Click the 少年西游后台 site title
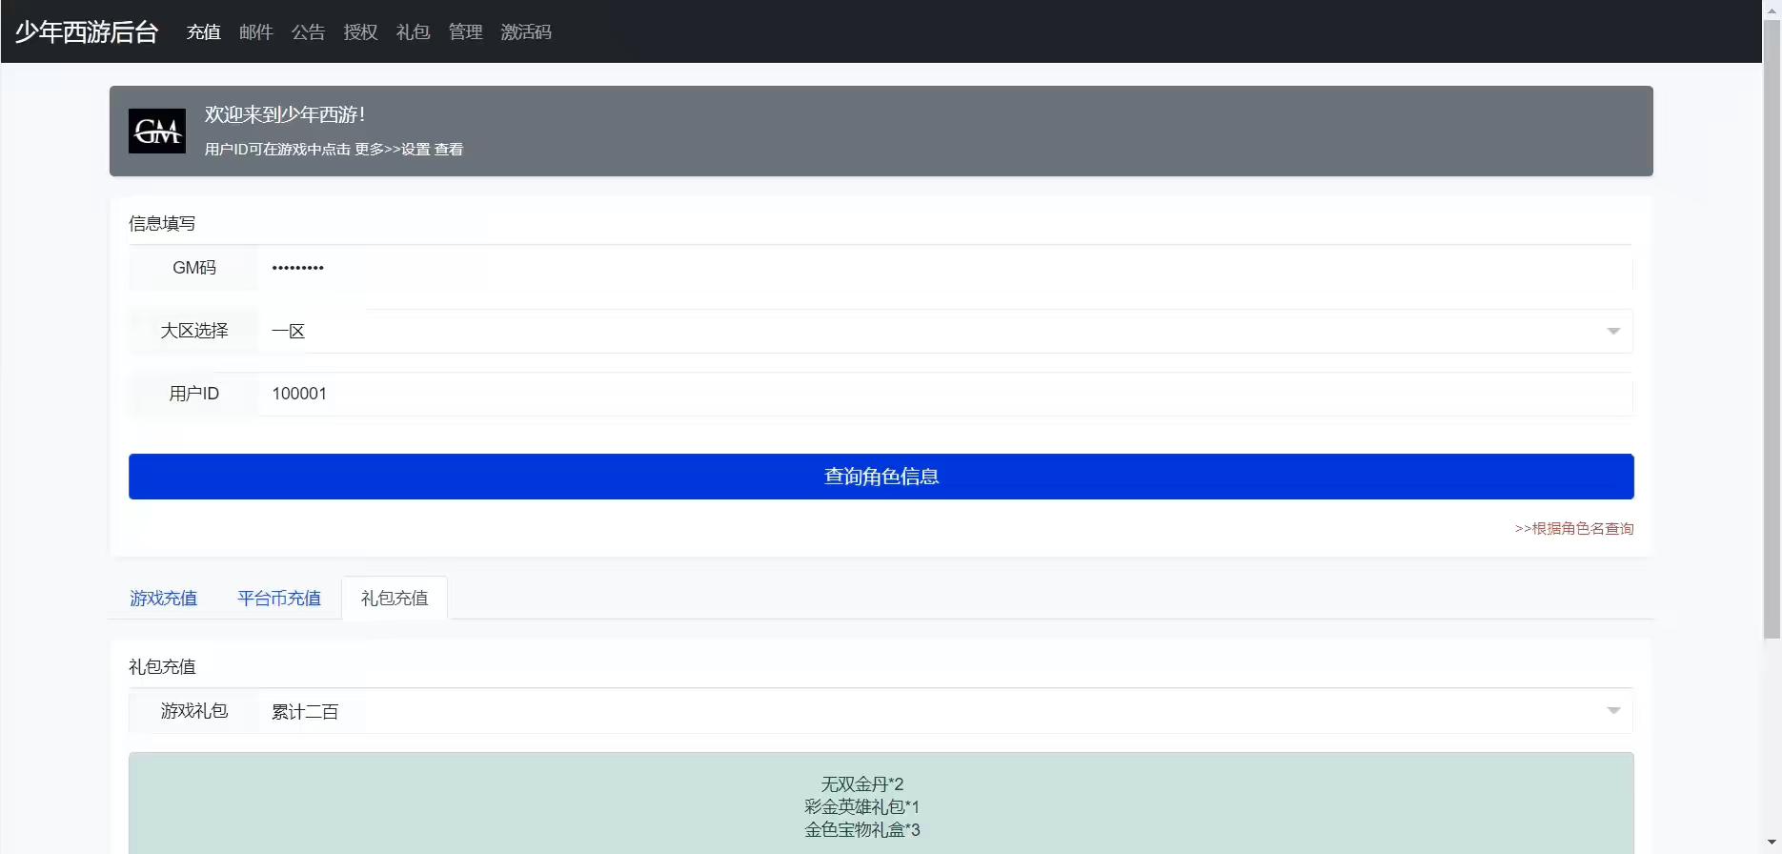Image resolution: width=1782 pixels, height=854 pixels. click(87, 32)
